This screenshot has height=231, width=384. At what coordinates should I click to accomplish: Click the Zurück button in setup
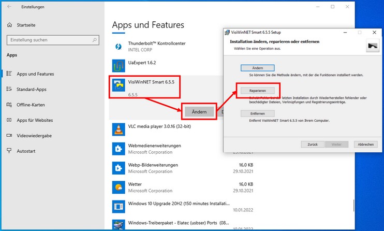pos(312,144)
